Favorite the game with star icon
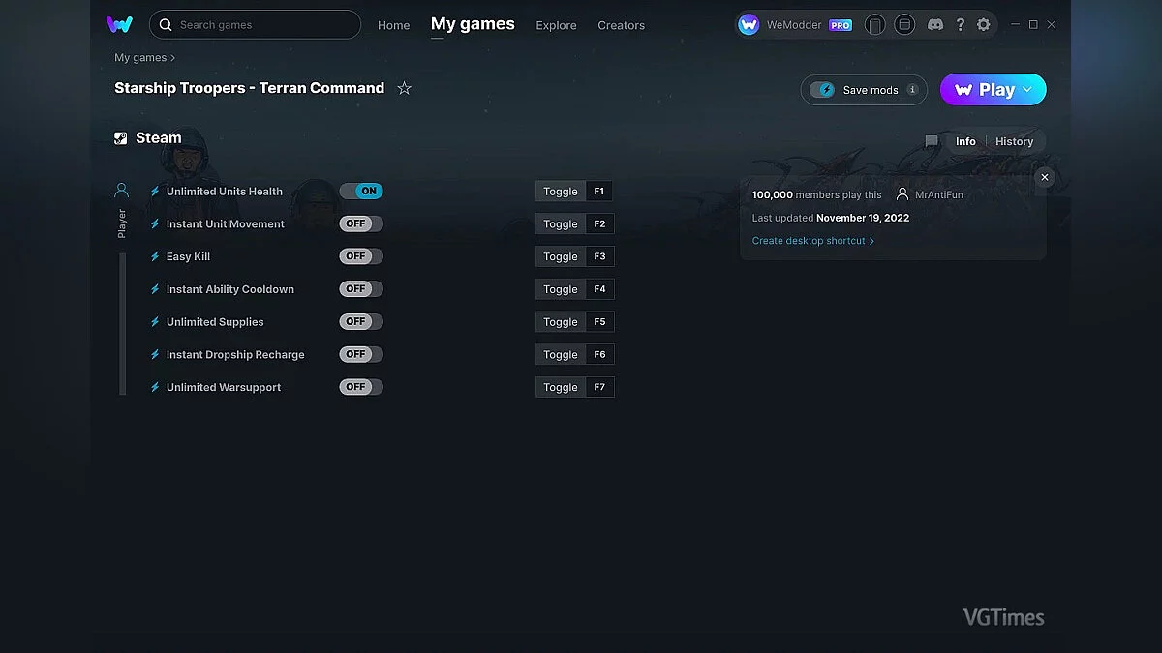Viewport: 1162px width, 653px height. click(x=405, y=88)
